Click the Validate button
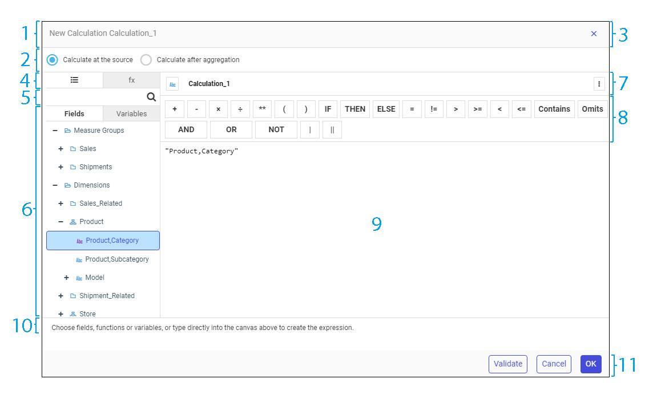645x395 pixels. pos(507,364)
